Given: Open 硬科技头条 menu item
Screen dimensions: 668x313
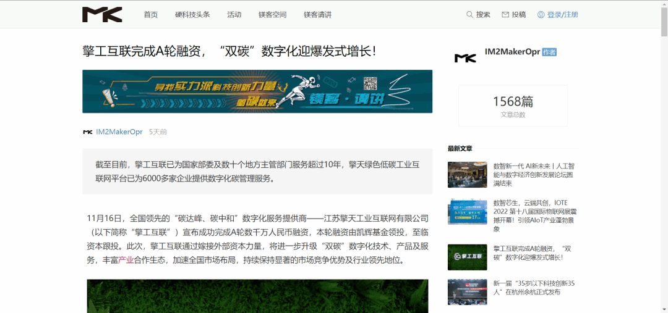Looking at the screenshot, I should 192,14.
